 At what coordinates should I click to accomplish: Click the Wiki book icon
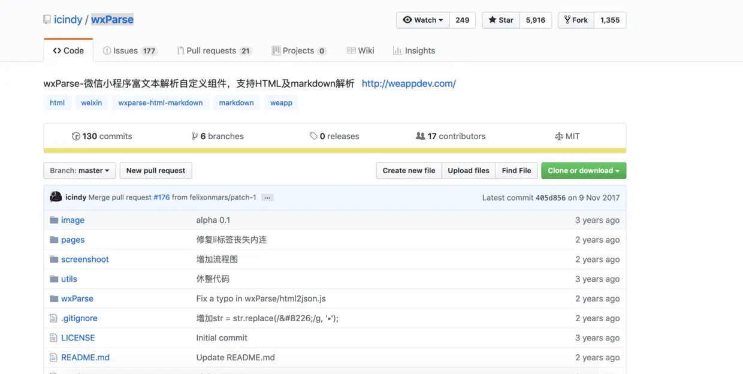click(351, 51)
